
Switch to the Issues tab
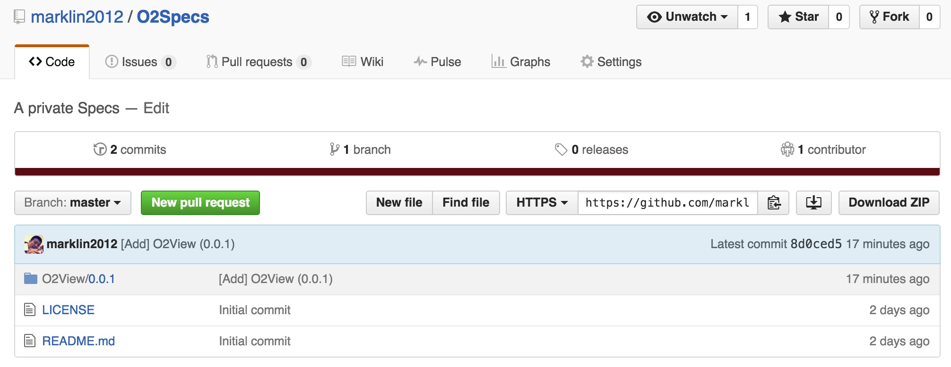[x=140, y=62]
